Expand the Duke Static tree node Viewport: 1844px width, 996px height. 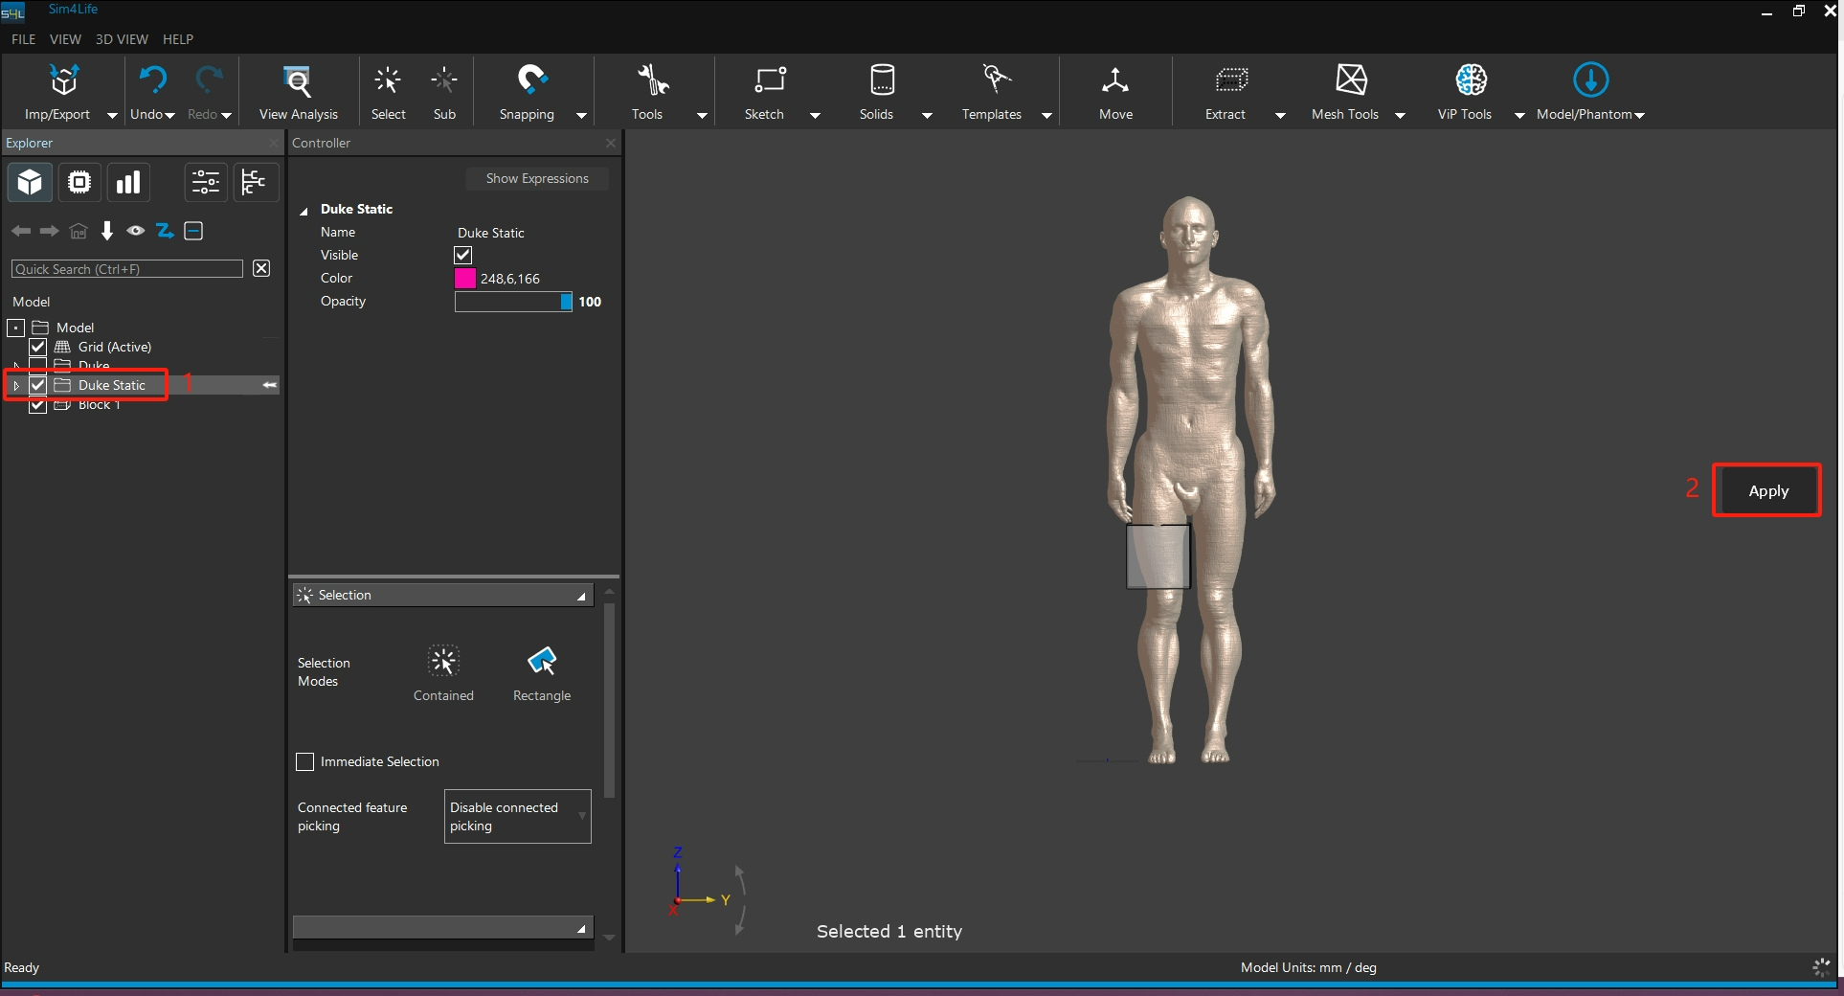point(16,385)
